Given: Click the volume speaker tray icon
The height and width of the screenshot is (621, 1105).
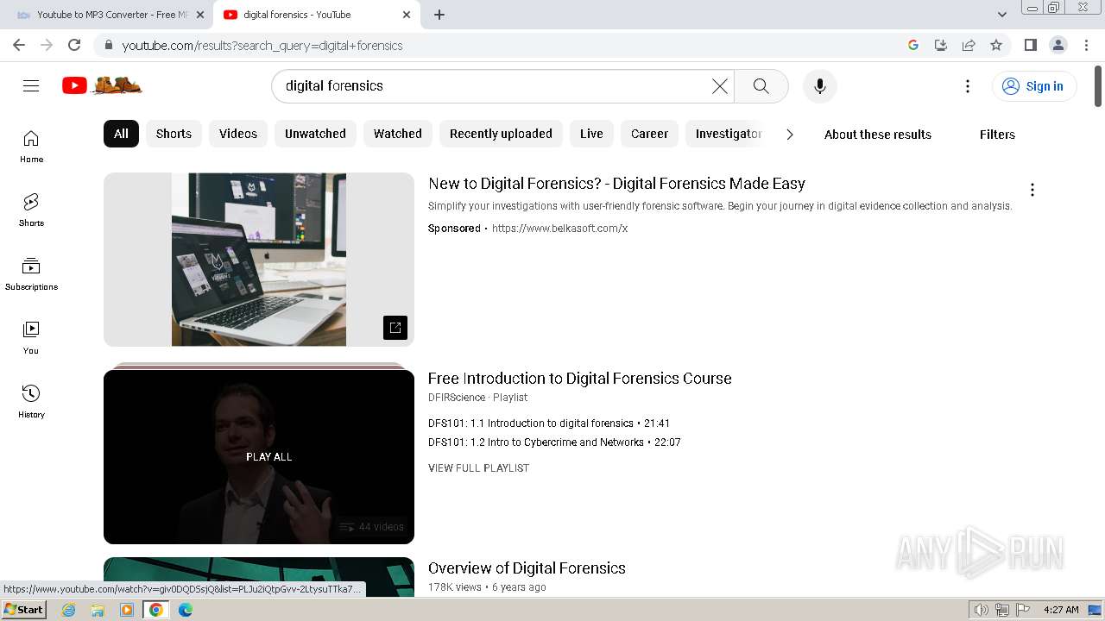Looking at the screenshot, I should click(x=982, y=610).
